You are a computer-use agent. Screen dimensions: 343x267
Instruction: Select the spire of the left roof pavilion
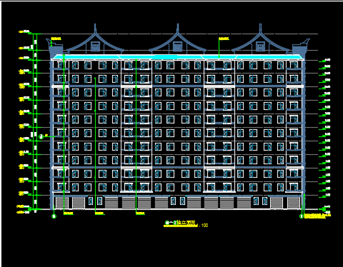click(95, 29)
